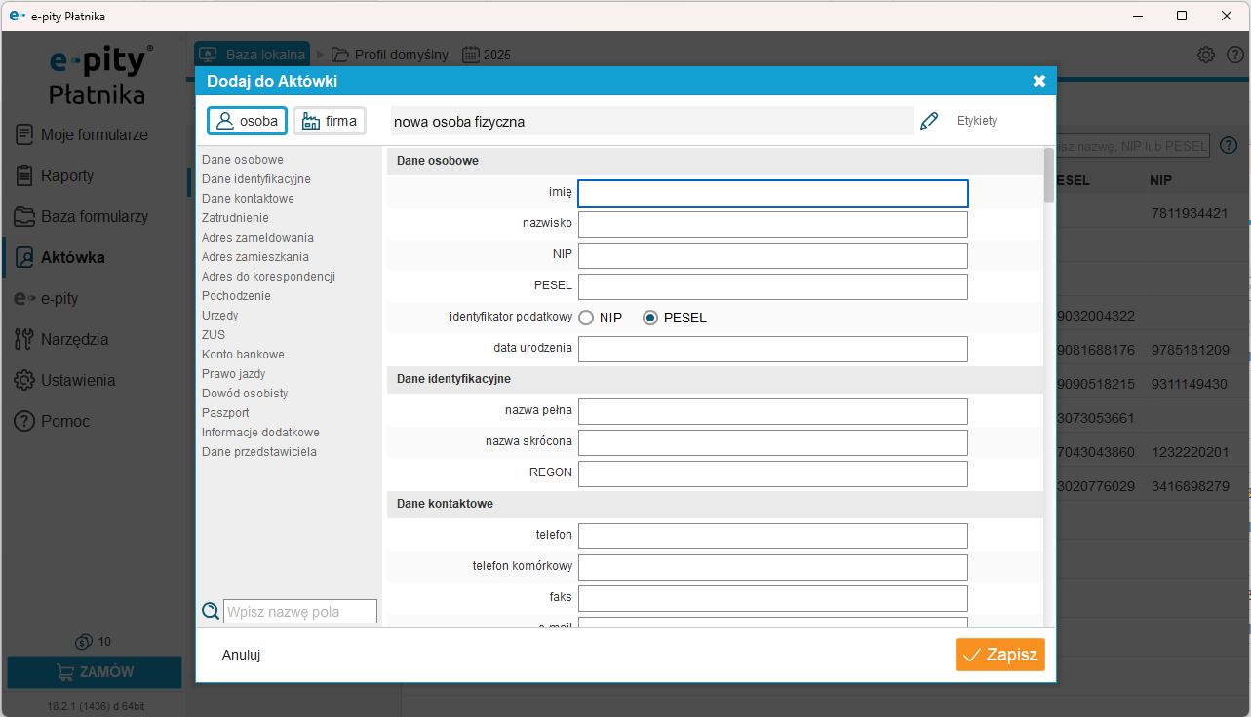This screenshot has width=1251, height=717.
Task: Click Anuluj to cancel
Action: click(241, 655)
